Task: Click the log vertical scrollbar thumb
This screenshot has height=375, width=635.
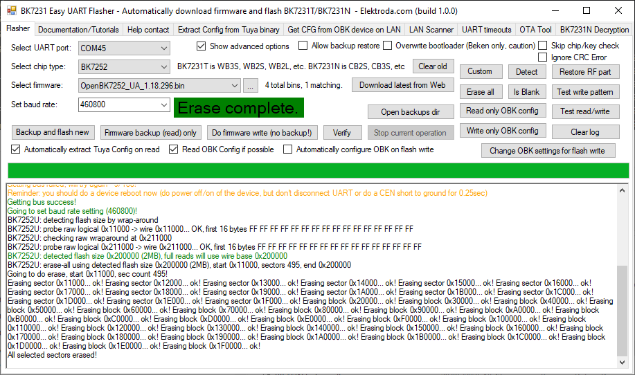Action: (622, 311)
